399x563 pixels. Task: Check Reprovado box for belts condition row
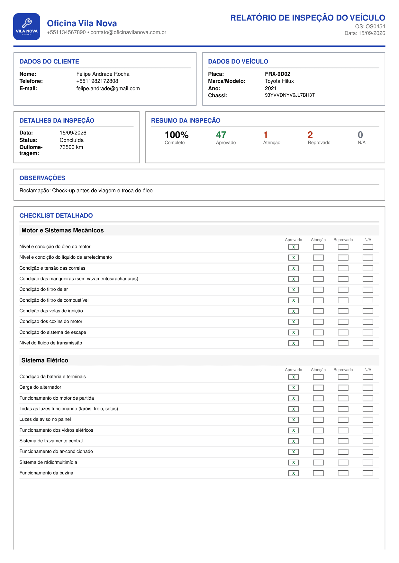click(x=343, y=268)
